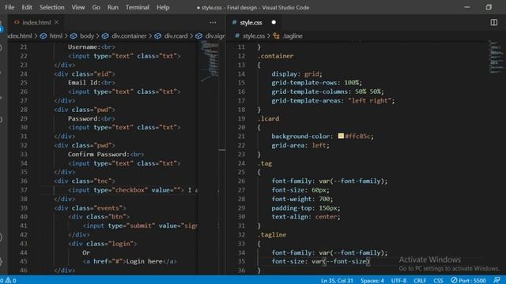Click the Port : 5500 Live Server item
The height and width of the screenshot is (284, 506).
[468, 281]
